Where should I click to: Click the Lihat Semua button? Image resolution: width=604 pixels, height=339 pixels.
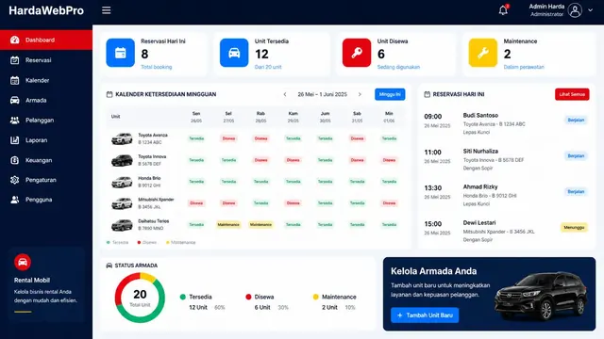coord(572,94)
